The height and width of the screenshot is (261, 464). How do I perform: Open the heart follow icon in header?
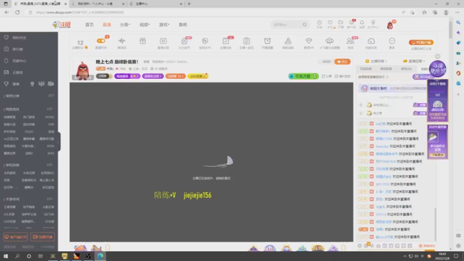tap(330, 23)
